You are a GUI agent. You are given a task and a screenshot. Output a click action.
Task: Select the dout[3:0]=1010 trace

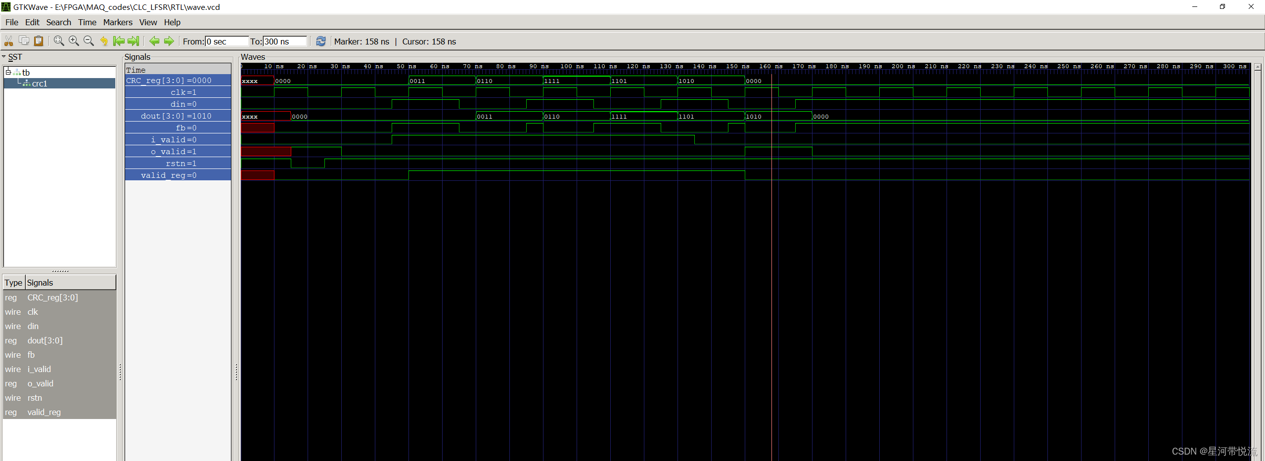coord(178,116)
